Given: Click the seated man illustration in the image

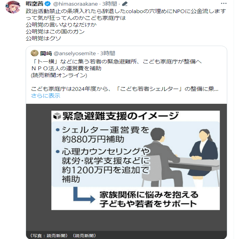Looking at the screenshot, I should tap(161, 157).
